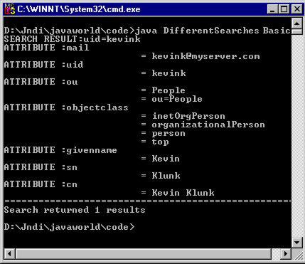Click the 'Search returned 1 results' line
Image resolution: width=305 pixels, height=264 pixels.
[x=75, y=210]
